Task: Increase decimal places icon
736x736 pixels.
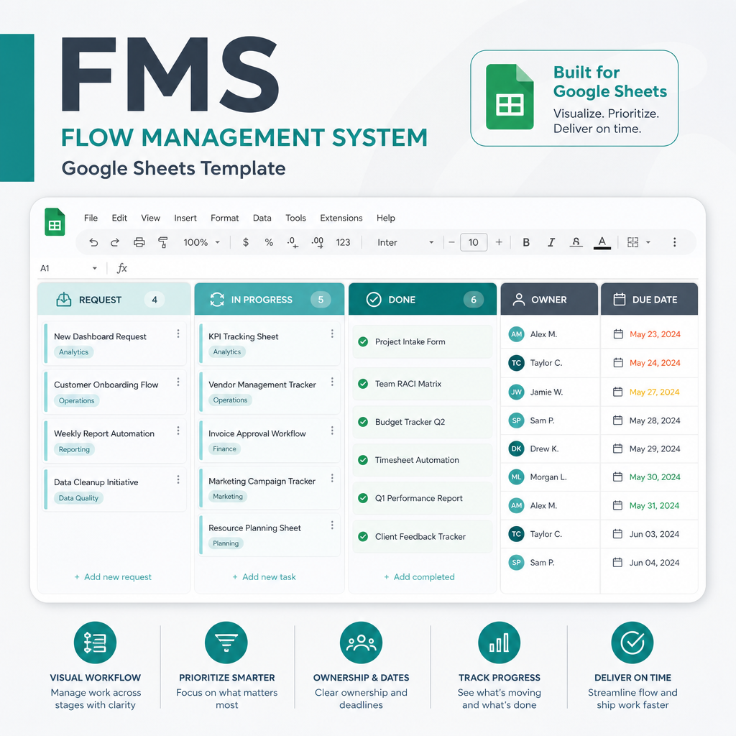Action: coord(317,242)
